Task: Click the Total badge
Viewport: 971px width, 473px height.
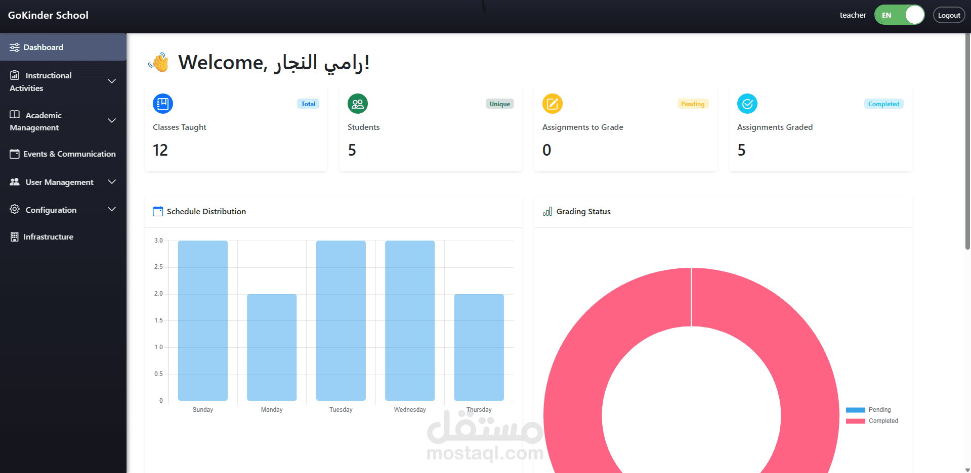Action: click(308, 104)
